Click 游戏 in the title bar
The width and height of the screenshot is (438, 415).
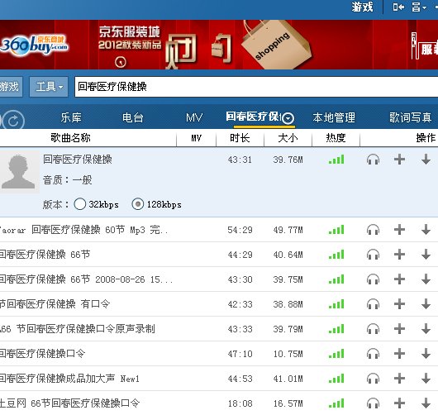(362, 7)
